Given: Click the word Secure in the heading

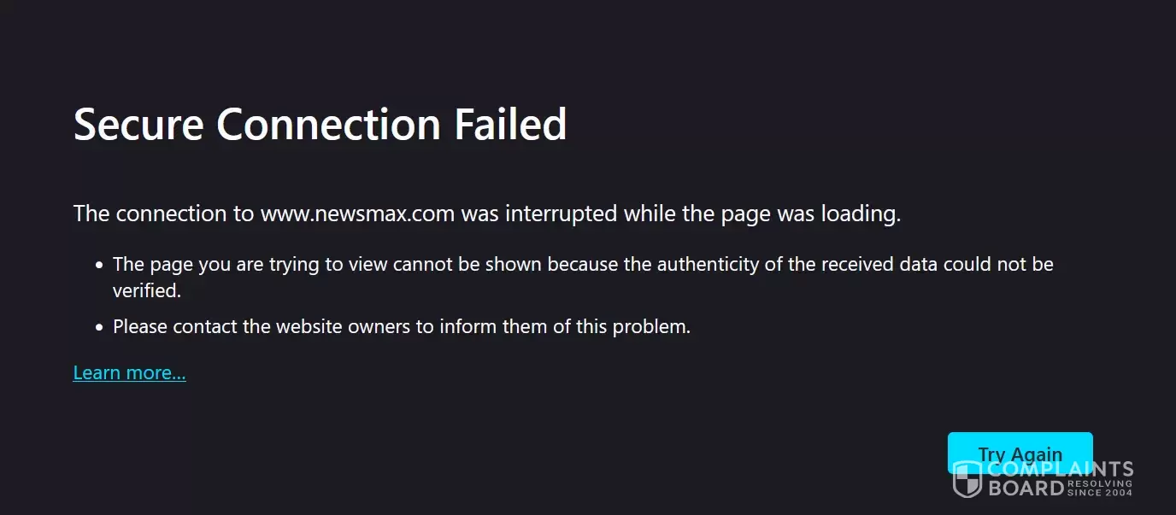Looking at the screenshot, I should [x=138, y=124].
